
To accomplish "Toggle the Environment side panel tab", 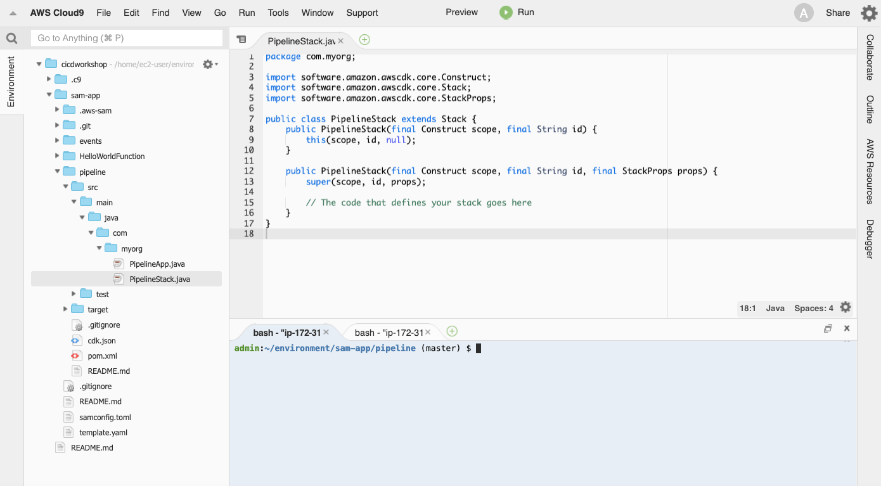I will (x=11, y=81).
